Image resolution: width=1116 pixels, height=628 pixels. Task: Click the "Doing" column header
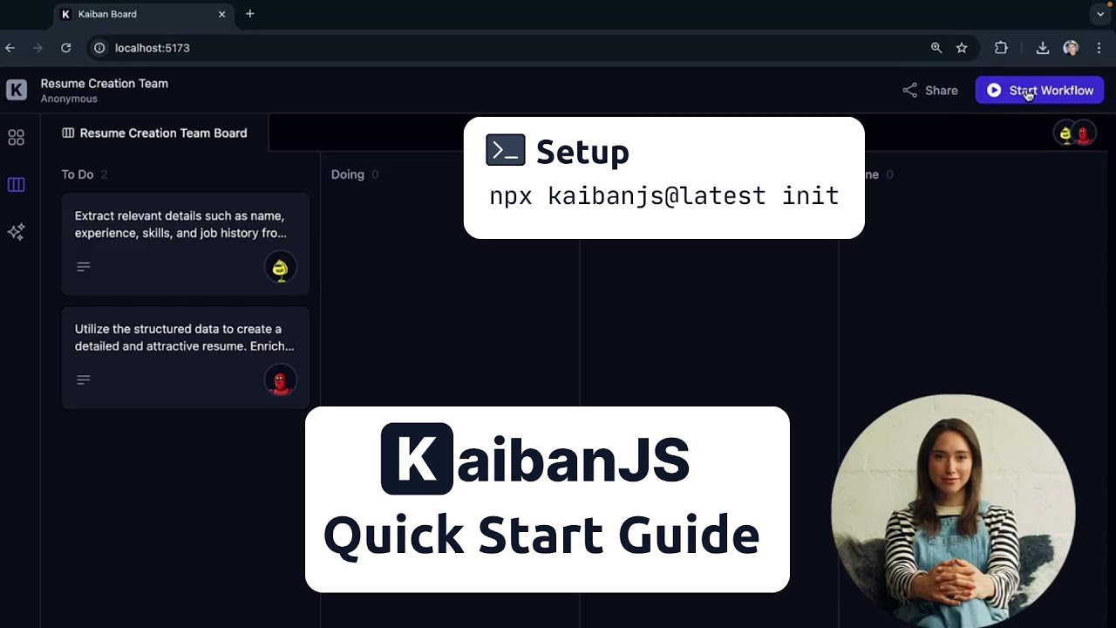(347, 174)
